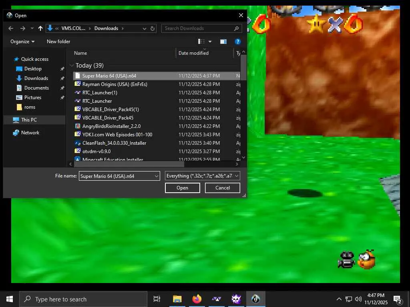Close the Open dialog
The width and height of the screenshot is (410, 307).
[x=241, y=16]
